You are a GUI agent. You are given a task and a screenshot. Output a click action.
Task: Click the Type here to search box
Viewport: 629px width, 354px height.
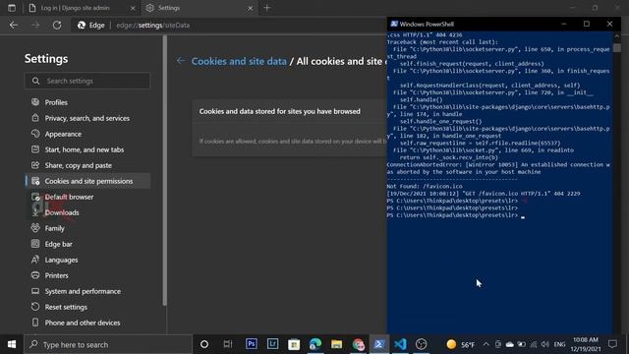(x=108, y=344)
